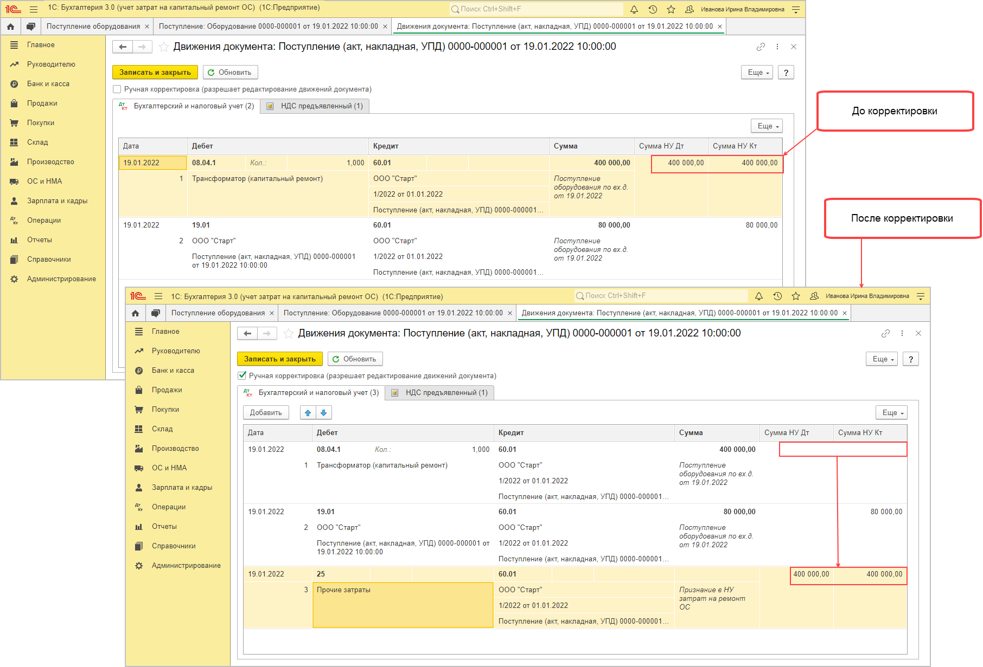Enable Ручная корректировка checkbox in back window
This screenshot has height=667, width=983.
(x=117, y=89)
